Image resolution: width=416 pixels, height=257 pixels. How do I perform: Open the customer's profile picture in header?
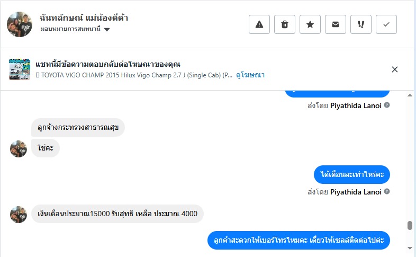coord(20,24)
